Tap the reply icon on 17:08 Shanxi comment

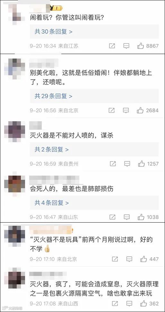click(129, 304)
